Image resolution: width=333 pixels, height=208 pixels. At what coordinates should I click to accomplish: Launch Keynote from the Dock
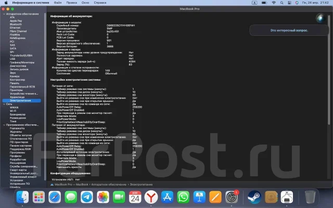click(199, 197)
